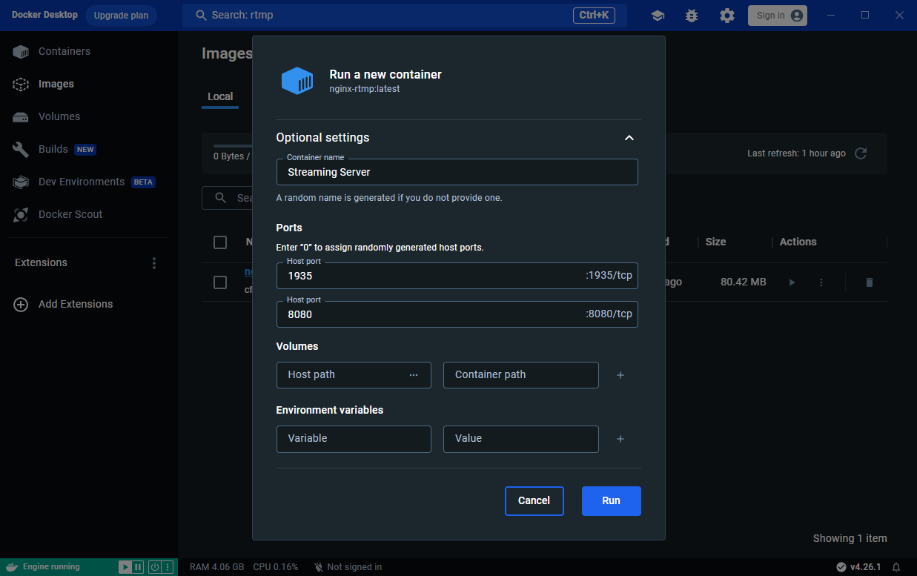Image resolution: width=917 pixels, height=576 pixels.
Task: Delete the image with the trash icon
Action: tap(870, 282)
